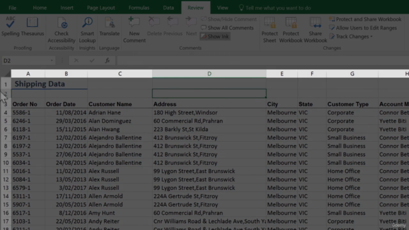Expand the Name Box dropdown arrow

pos(52,61)
